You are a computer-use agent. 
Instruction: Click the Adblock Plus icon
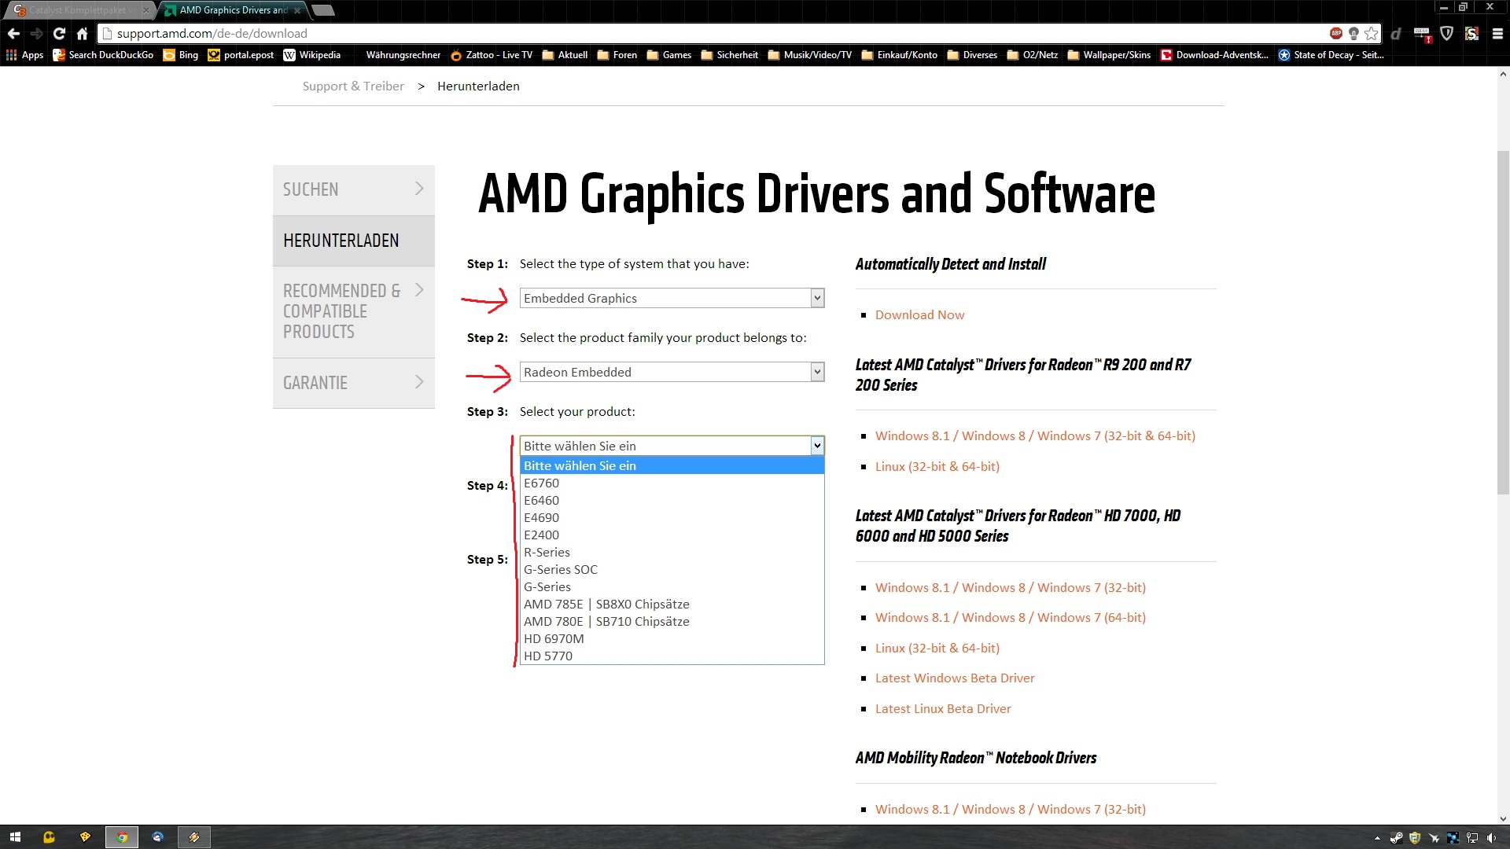pos(1335,33)
